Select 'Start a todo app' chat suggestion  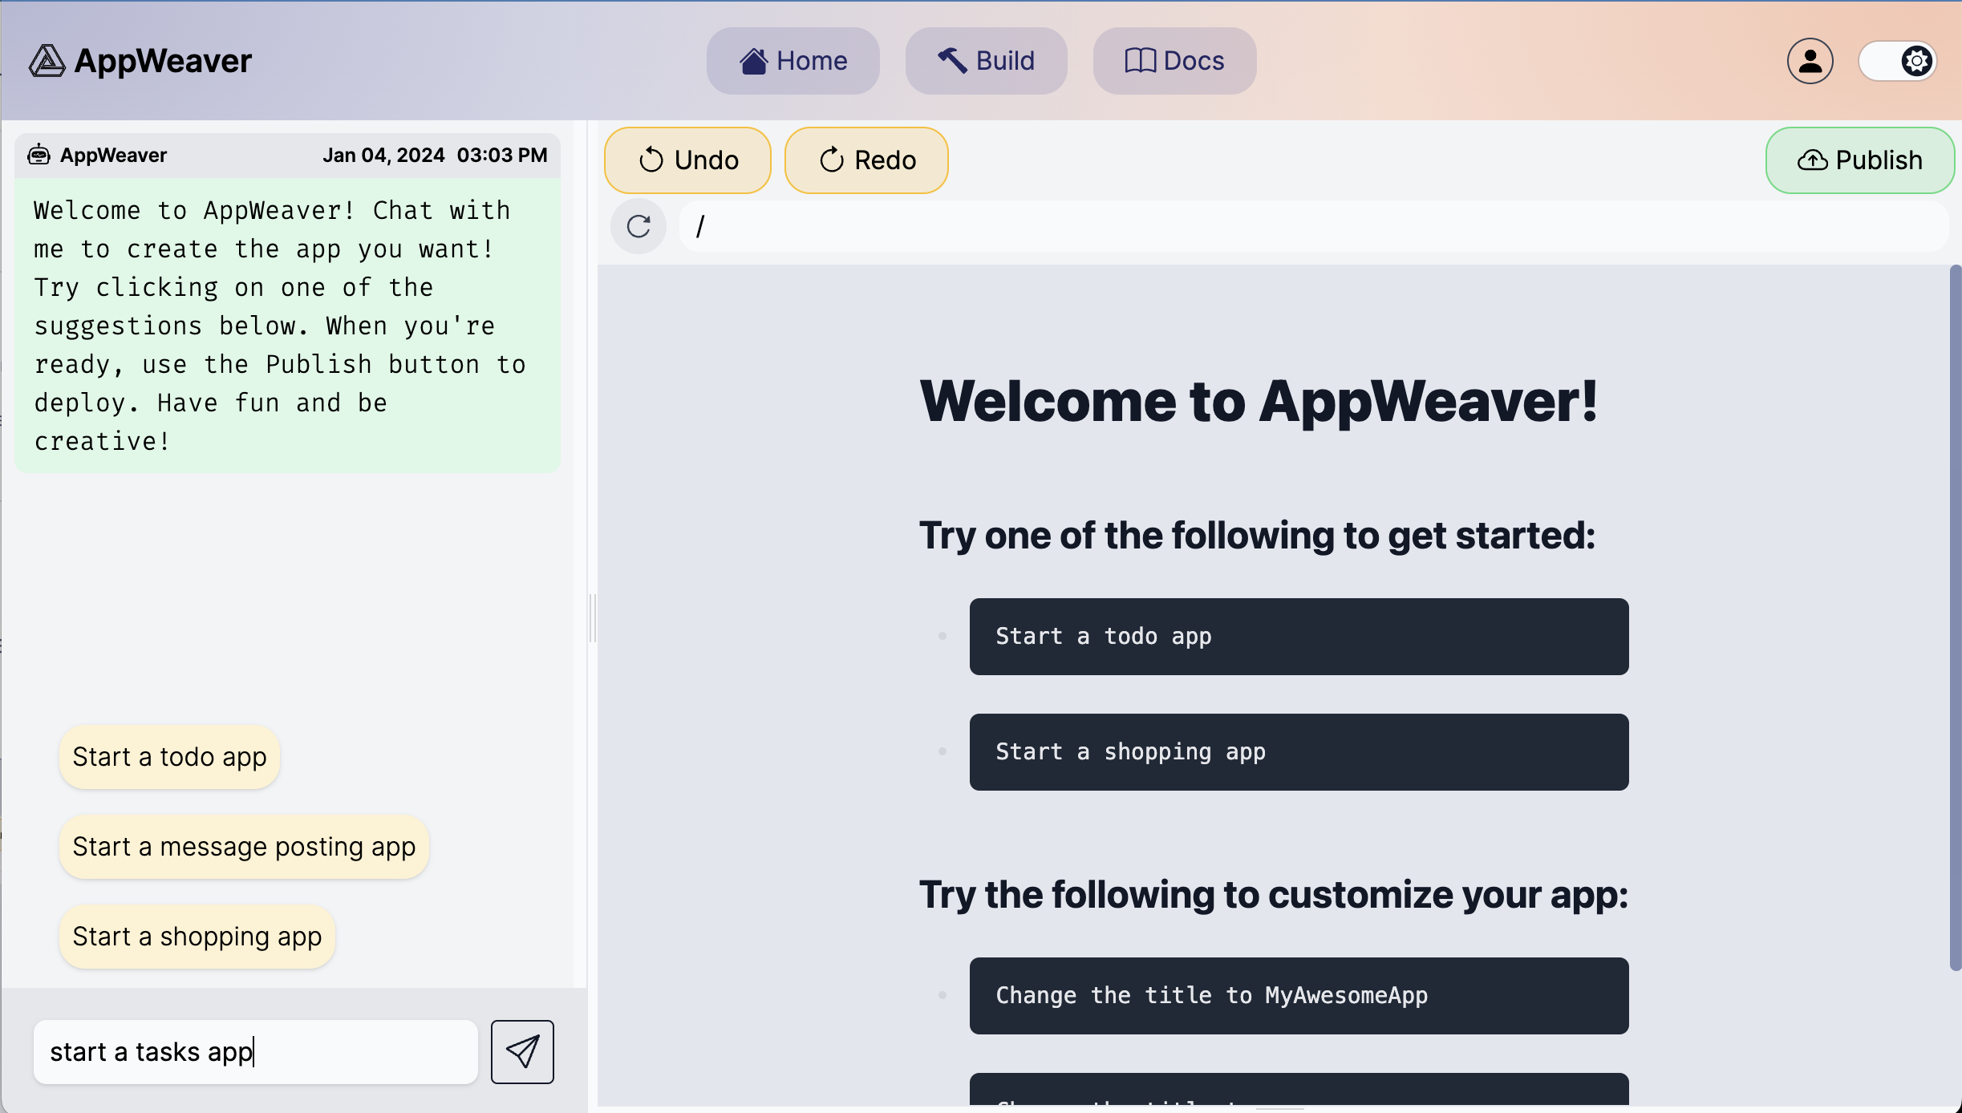click(x=169, y=757)
